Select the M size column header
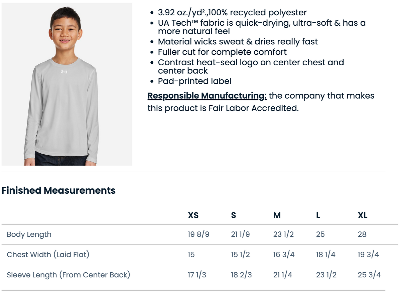The height and width of the screenshot is (299, 401). [277, 215]
